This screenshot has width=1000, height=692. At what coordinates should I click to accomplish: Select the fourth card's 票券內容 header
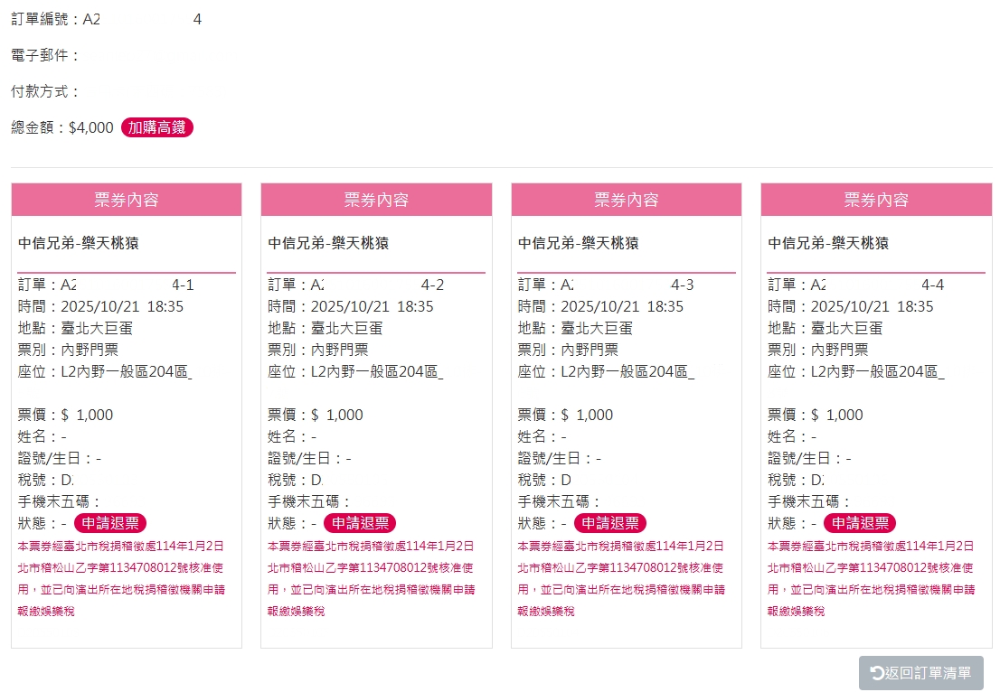tap(876, 200)
